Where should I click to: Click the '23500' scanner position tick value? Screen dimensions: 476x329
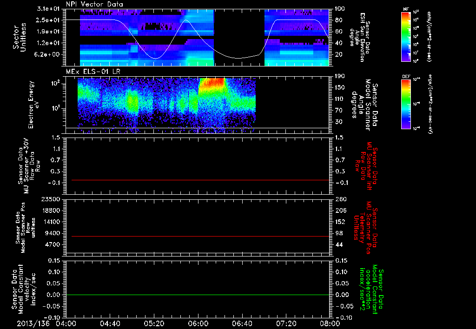pyautogui.click(x=51, y=199)
